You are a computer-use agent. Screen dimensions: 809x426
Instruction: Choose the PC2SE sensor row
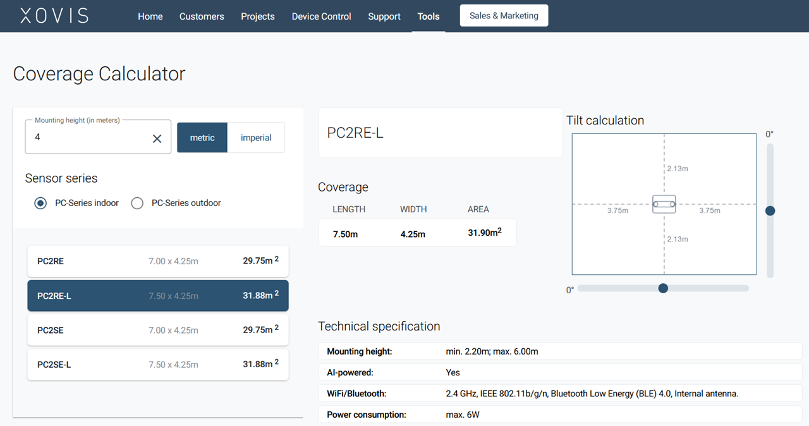click(158, 330)
